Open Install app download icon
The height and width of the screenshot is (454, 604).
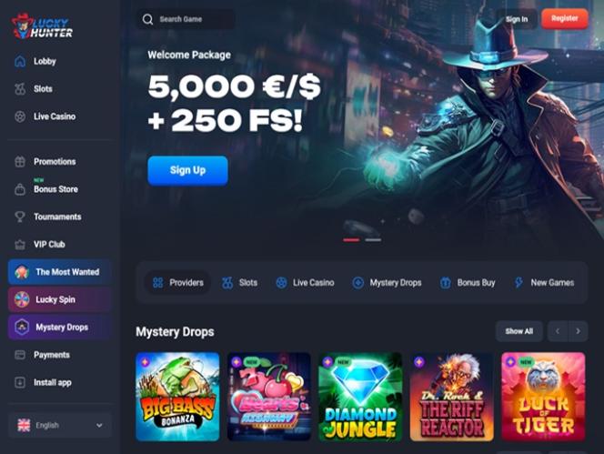pyautogui.click(x=20, y=382)
